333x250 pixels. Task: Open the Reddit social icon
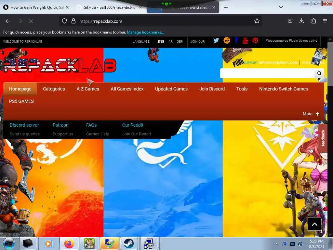pyautogui.click(x=227, y=40)
